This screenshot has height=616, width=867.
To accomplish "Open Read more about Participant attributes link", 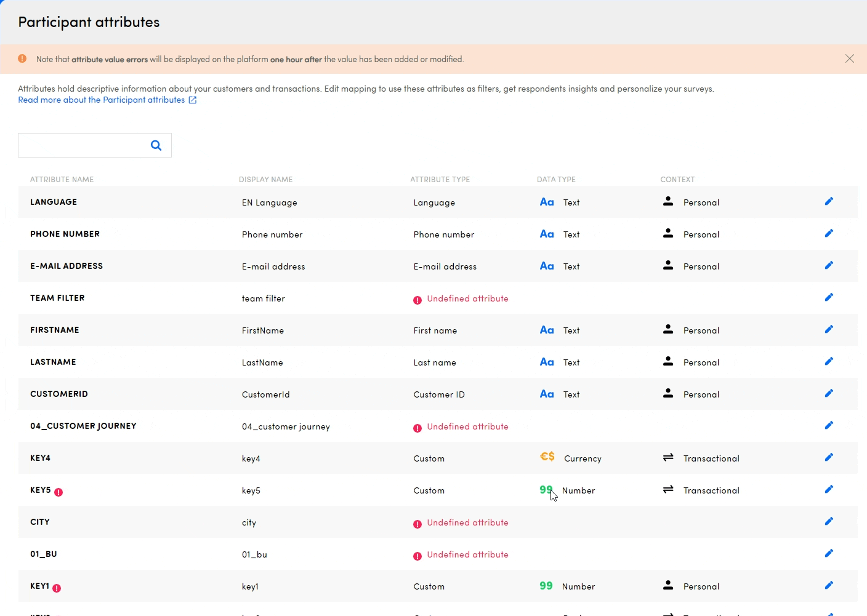I will coord(101,100).
